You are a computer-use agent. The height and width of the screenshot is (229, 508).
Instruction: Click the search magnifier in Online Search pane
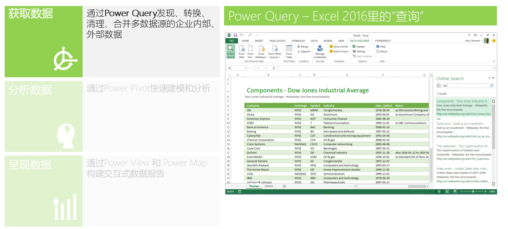[x=491, y=86]
